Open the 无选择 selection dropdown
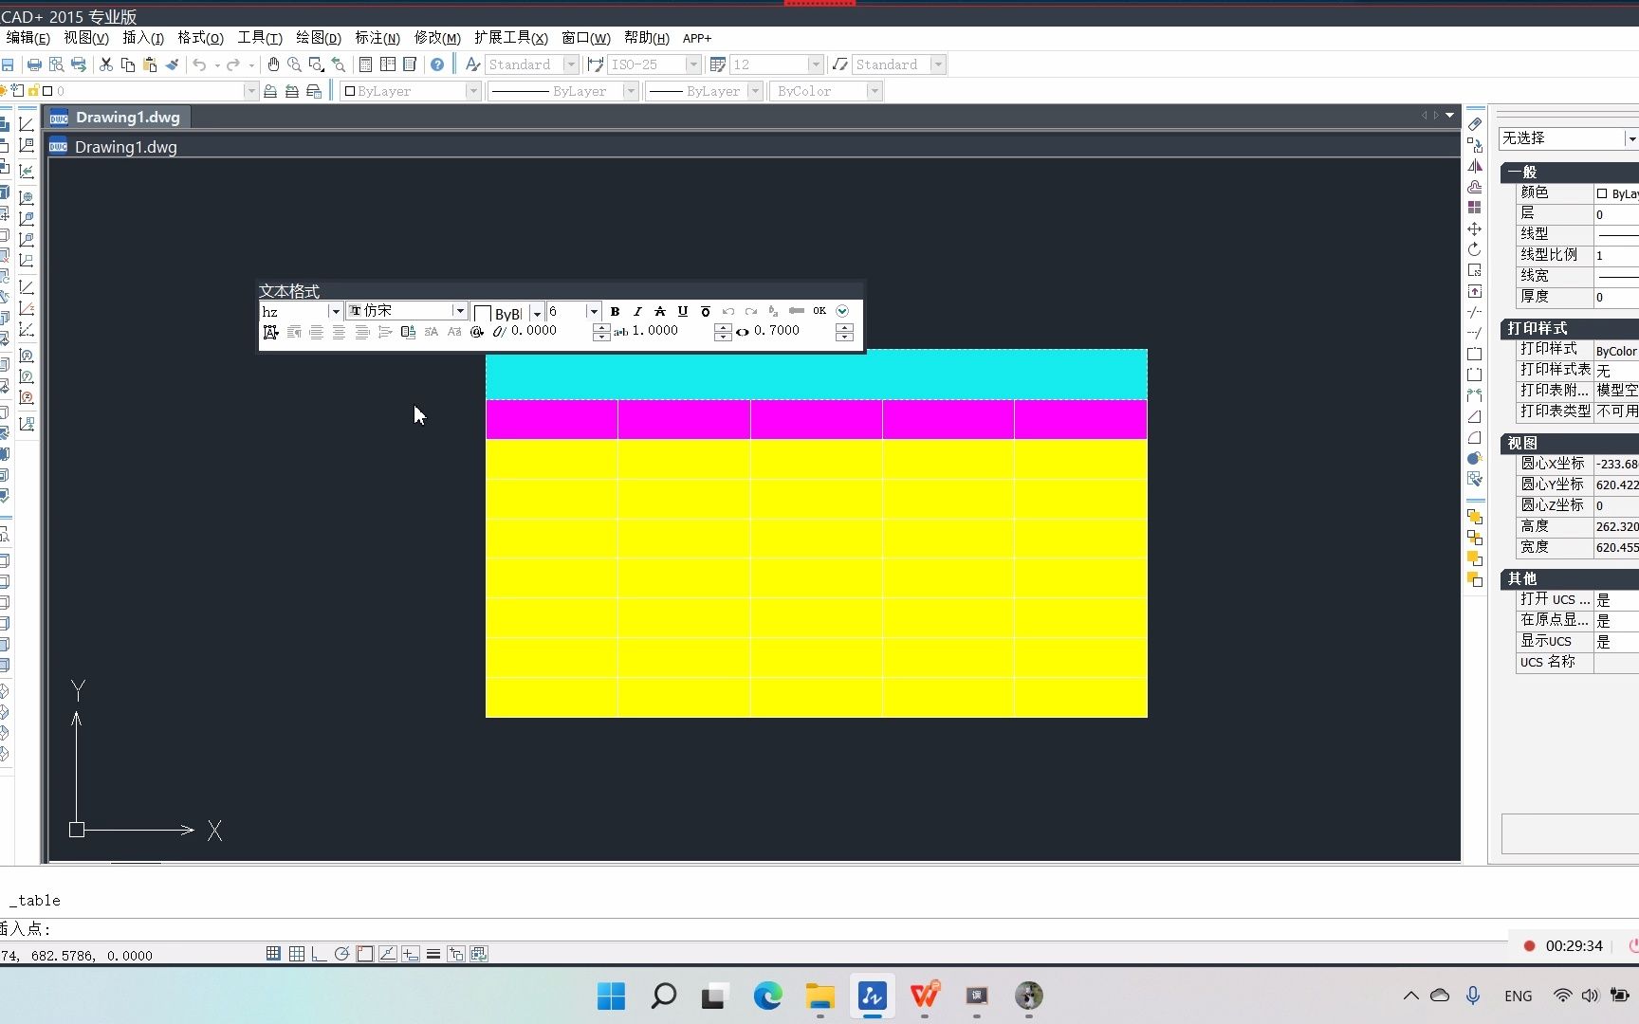The image size is (1639, 1024). pos(1631,138)
